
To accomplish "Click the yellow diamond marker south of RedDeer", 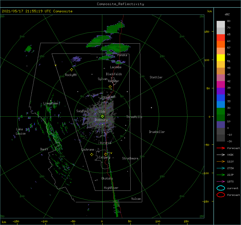I will tap(110, 87).
